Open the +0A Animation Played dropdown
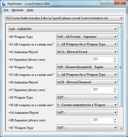Image resolution: width=128 pixels, height=137 pixels. [x=87, y=112]
